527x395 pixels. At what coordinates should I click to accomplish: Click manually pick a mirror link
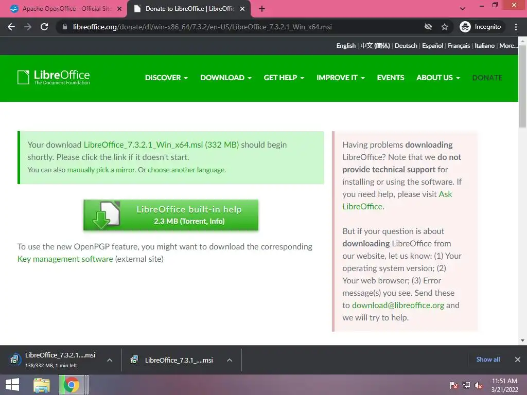(x=101, y=170)
